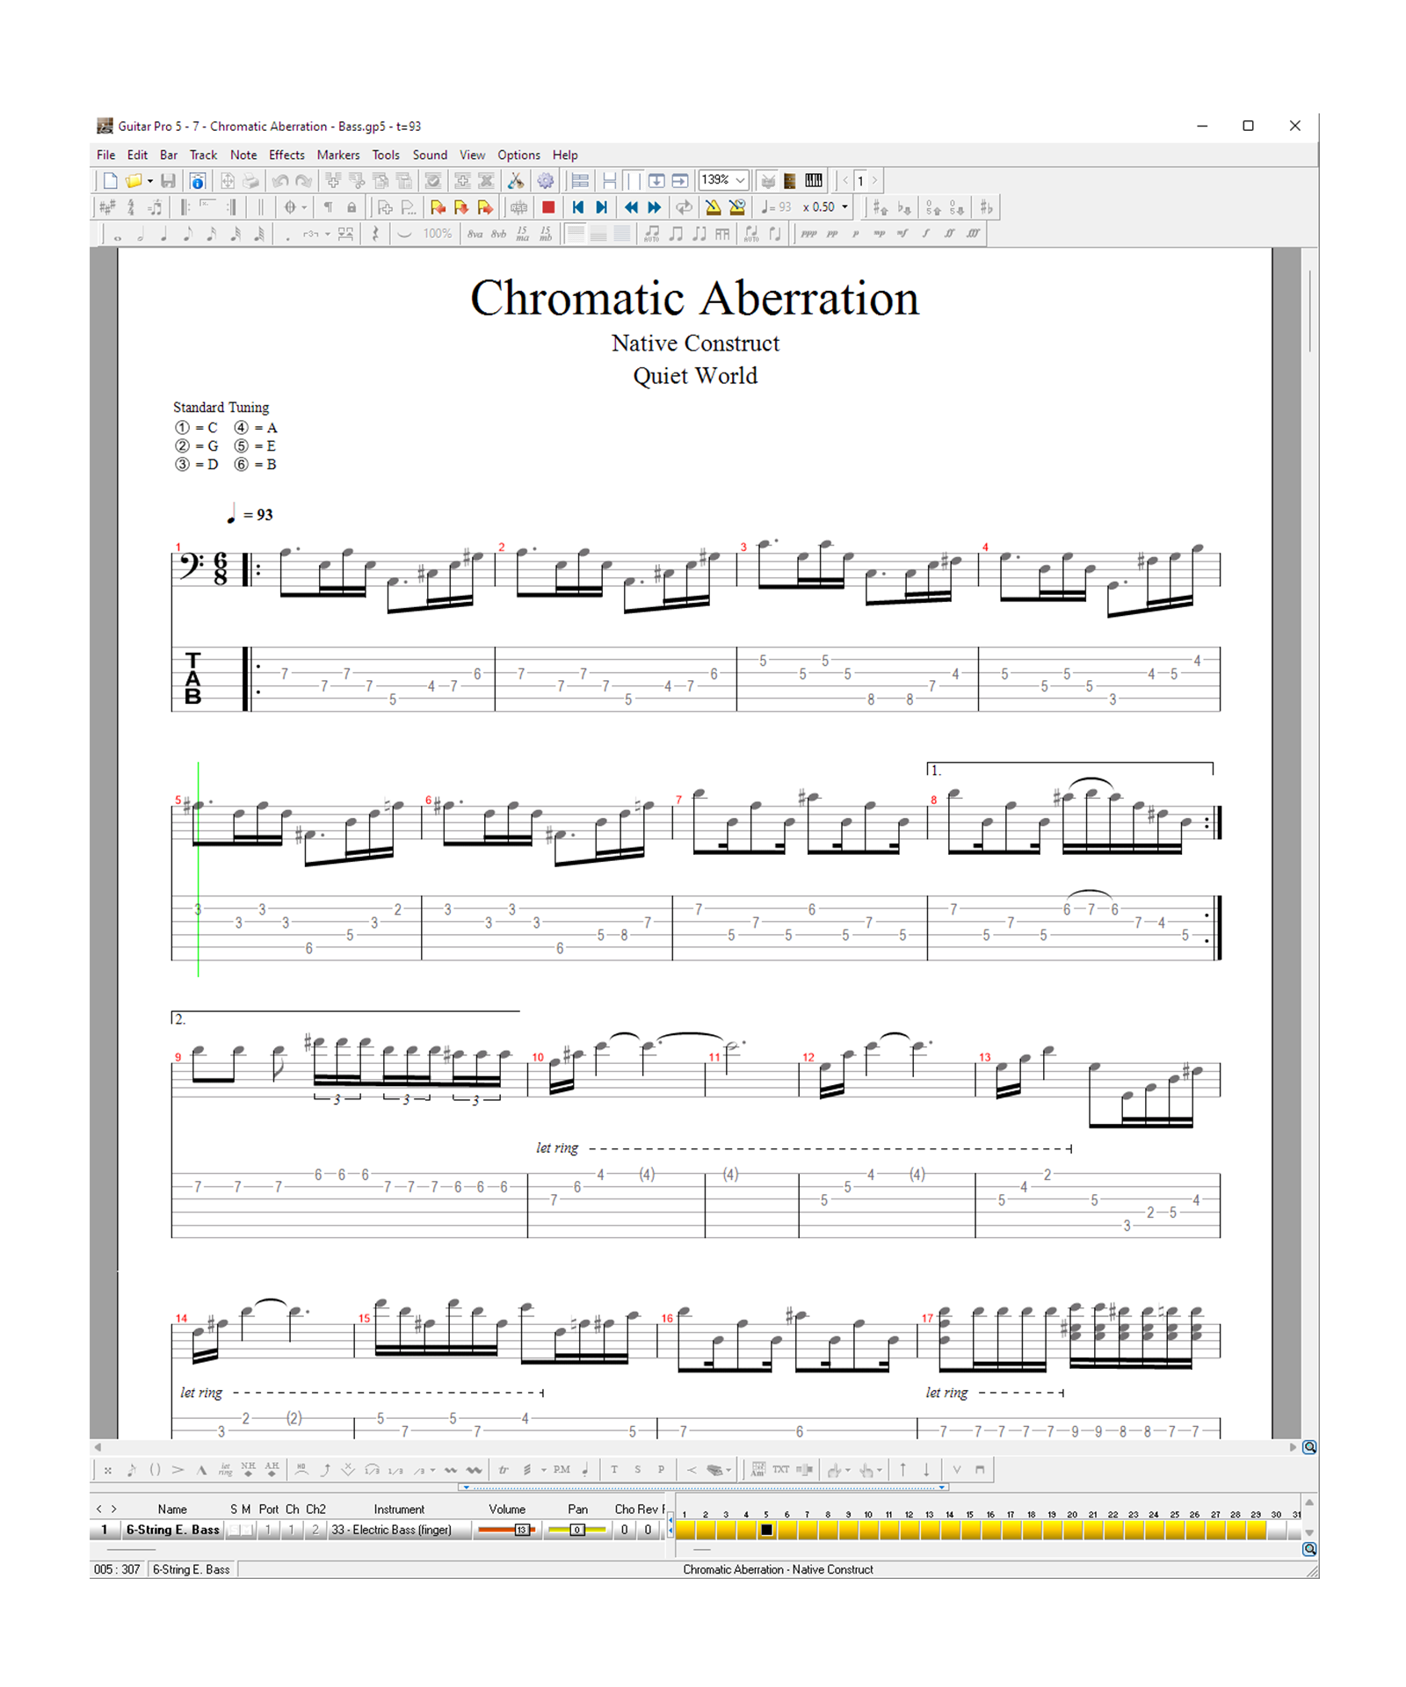Toggle Mute for 6-String E. Bass track

pos(247,1530)
